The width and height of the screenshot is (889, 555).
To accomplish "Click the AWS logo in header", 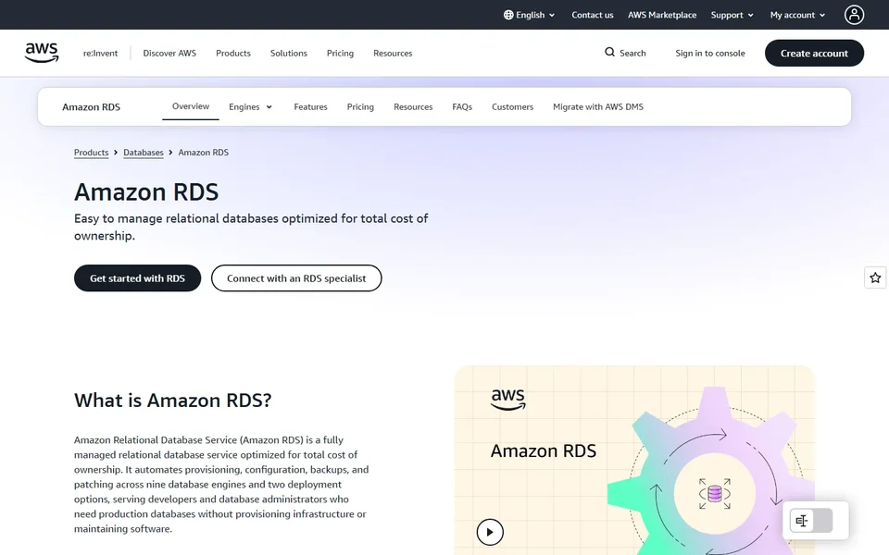I will [42, 53].
